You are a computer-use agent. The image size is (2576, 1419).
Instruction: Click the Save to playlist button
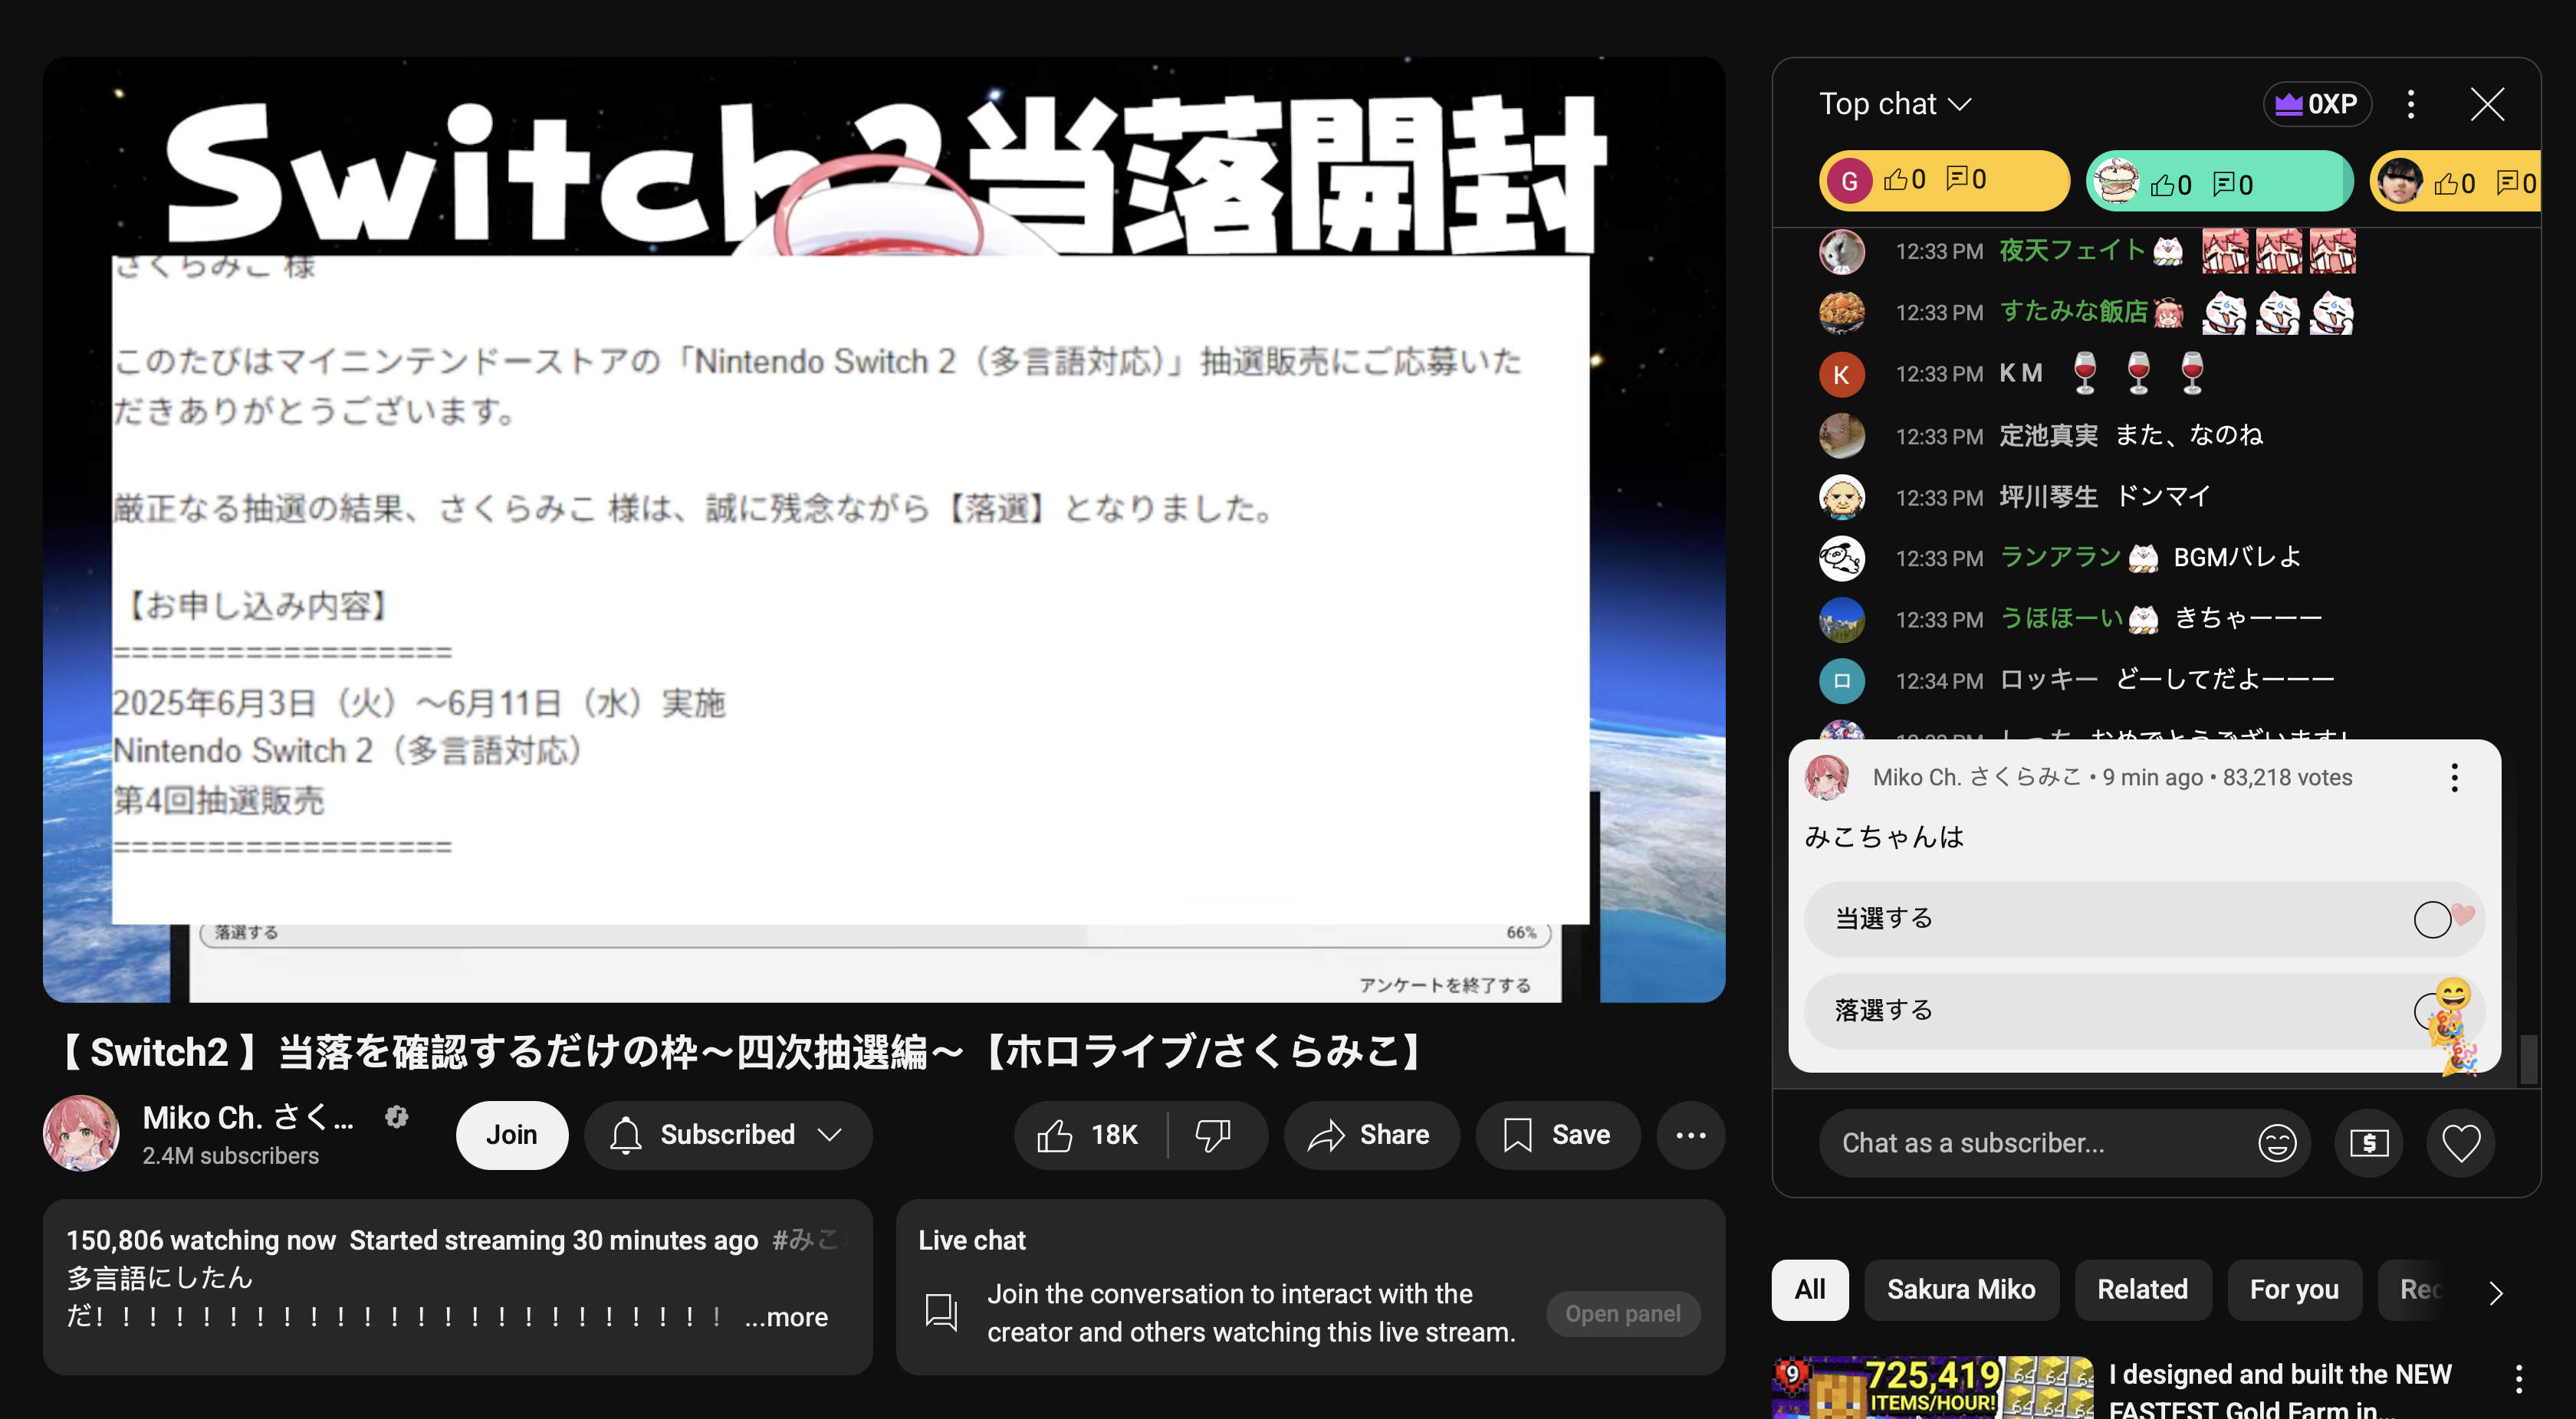(x=1557, y=1136)
